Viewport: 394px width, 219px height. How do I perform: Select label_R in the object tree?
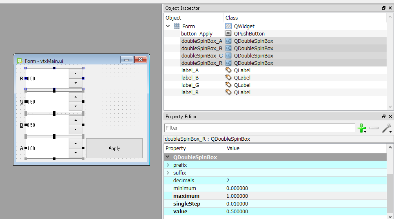(x=190, y=92)
